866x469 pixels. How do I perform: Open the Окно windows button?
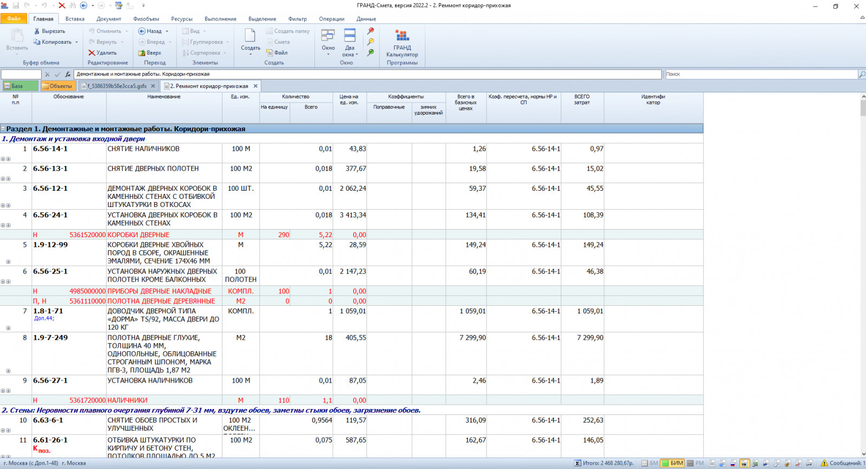click(328, 42)
